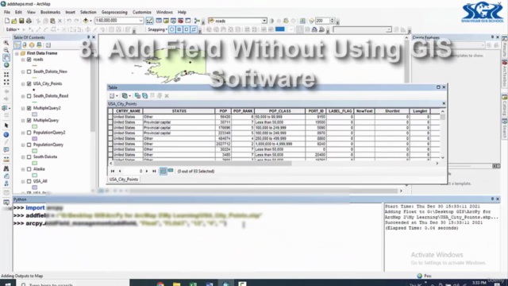This screenshot has height=286, width=508.
Task: Open the Snapping dropdown menu
Action: 157,29
